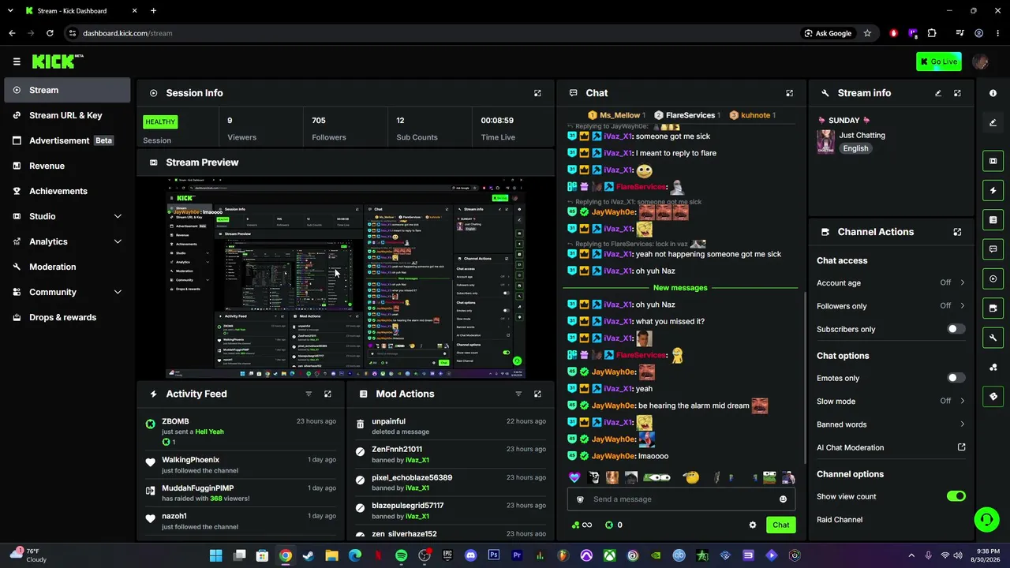Maximize the Stream info panel
This screenshot has width=1010, height=568.
coord(957,93)
